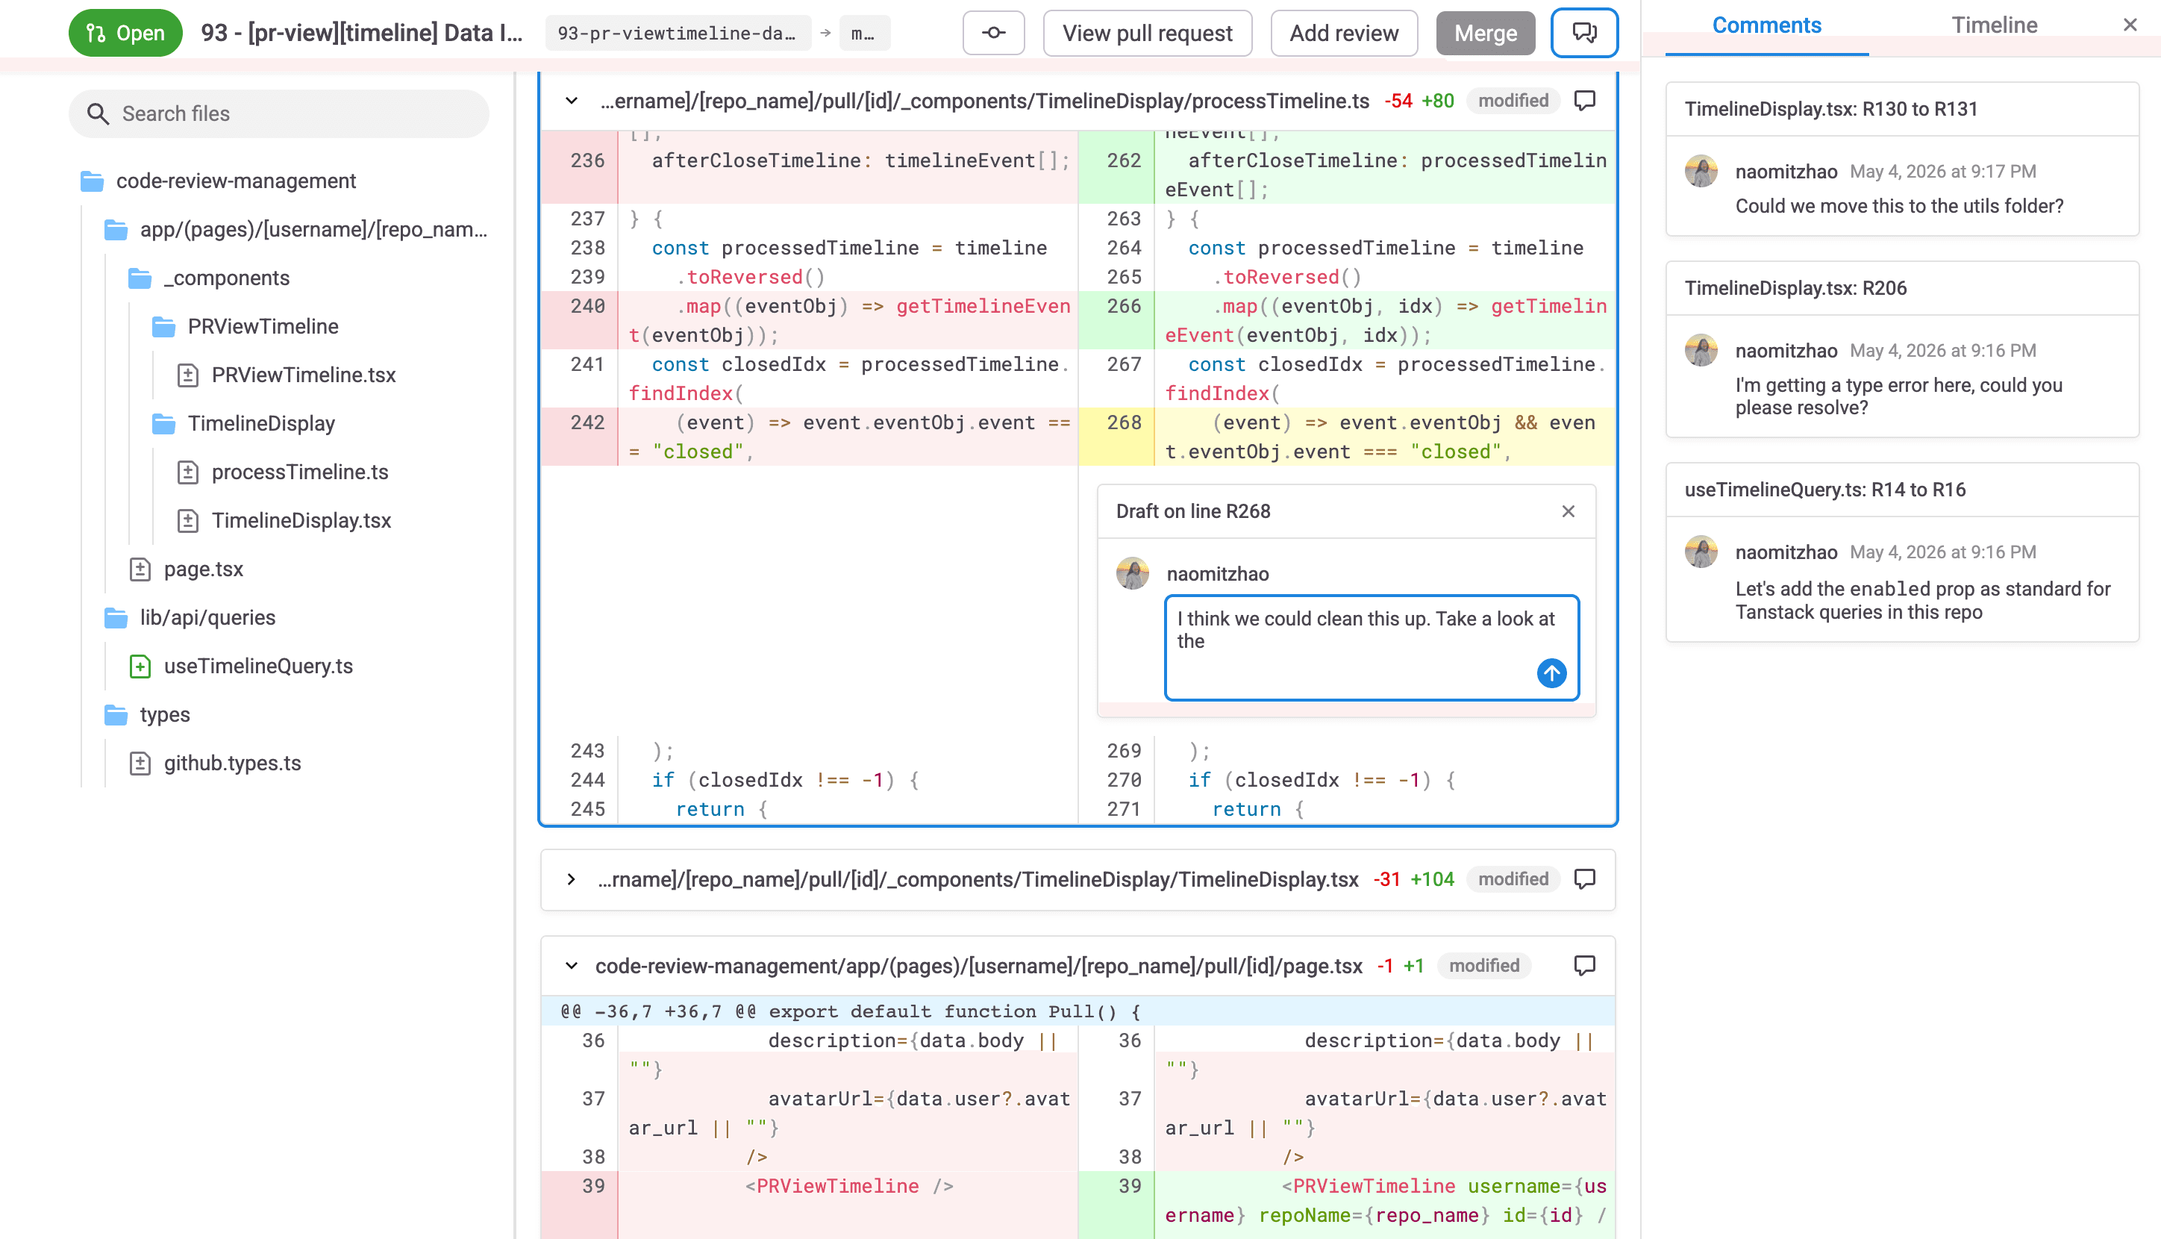Click the target branch chip
2161x1239 pixels.
coord(863,33)
